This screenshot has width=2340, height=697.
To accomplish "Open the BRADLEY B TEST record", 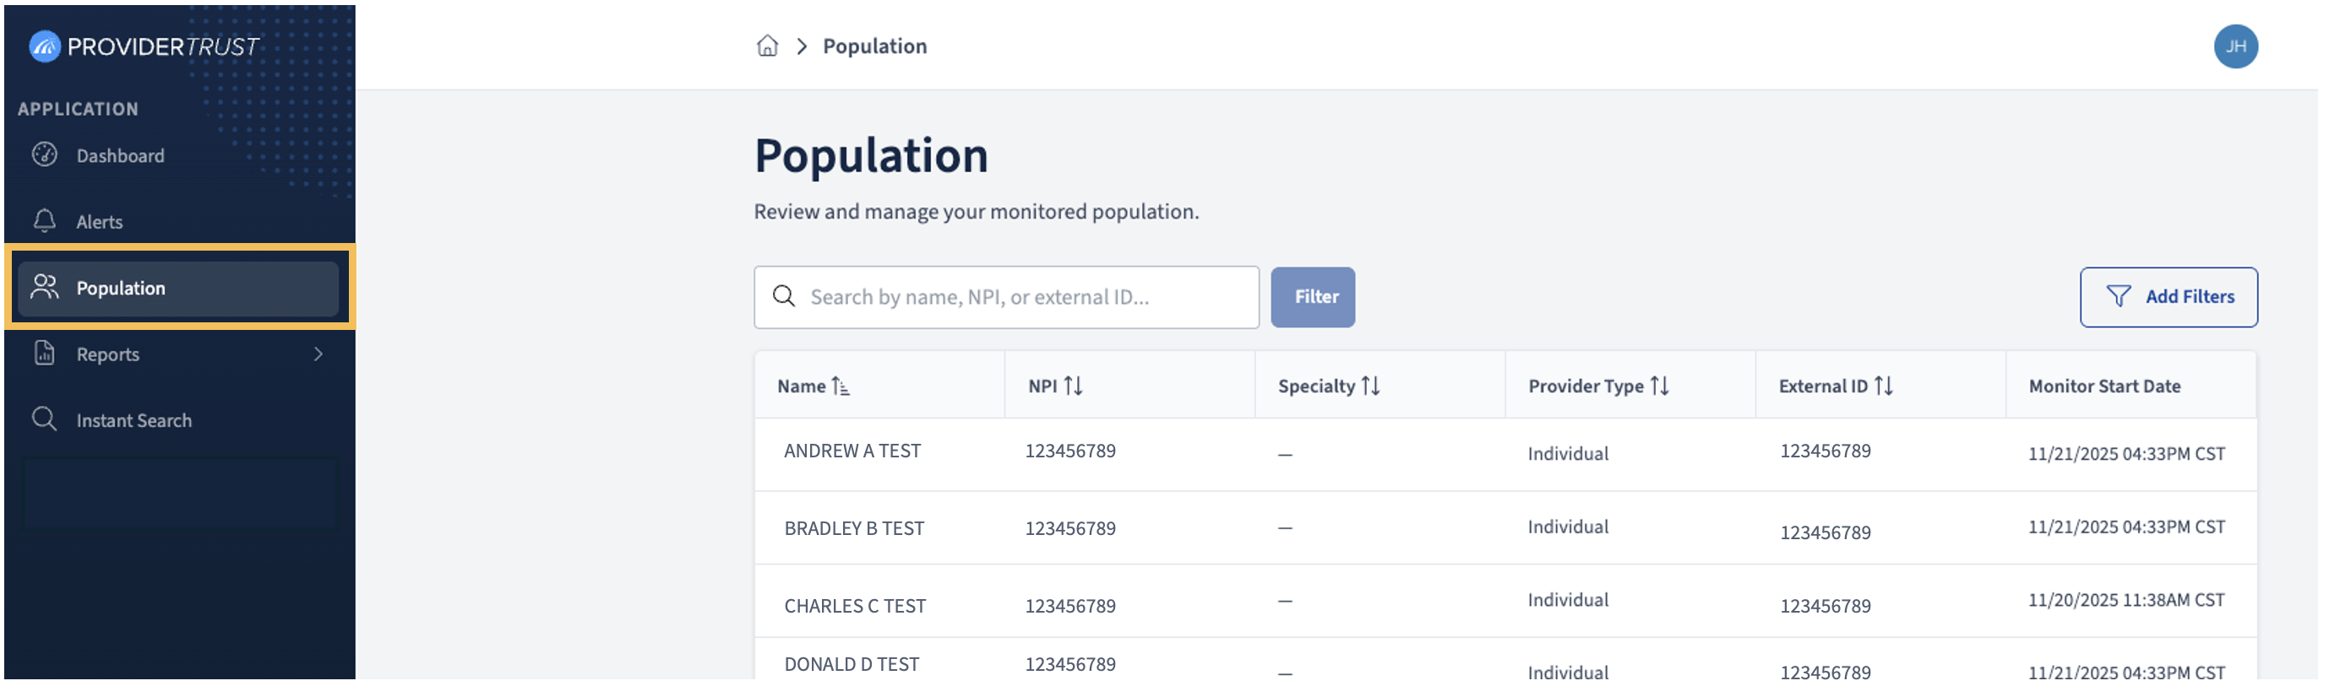I will click(x=854, y=529).
